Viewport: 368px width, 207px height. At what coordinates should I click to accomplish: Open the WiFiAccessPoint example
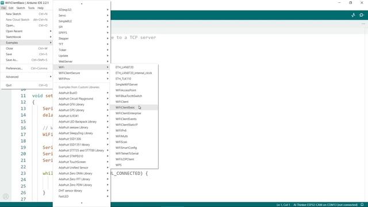[134, 90]
